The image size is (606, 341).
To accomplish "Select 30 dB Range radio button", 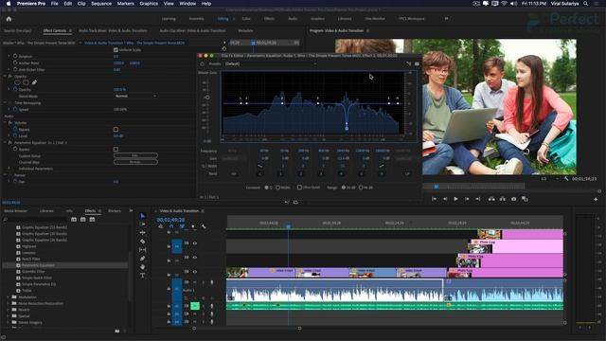I will click(x=343, y=188).
